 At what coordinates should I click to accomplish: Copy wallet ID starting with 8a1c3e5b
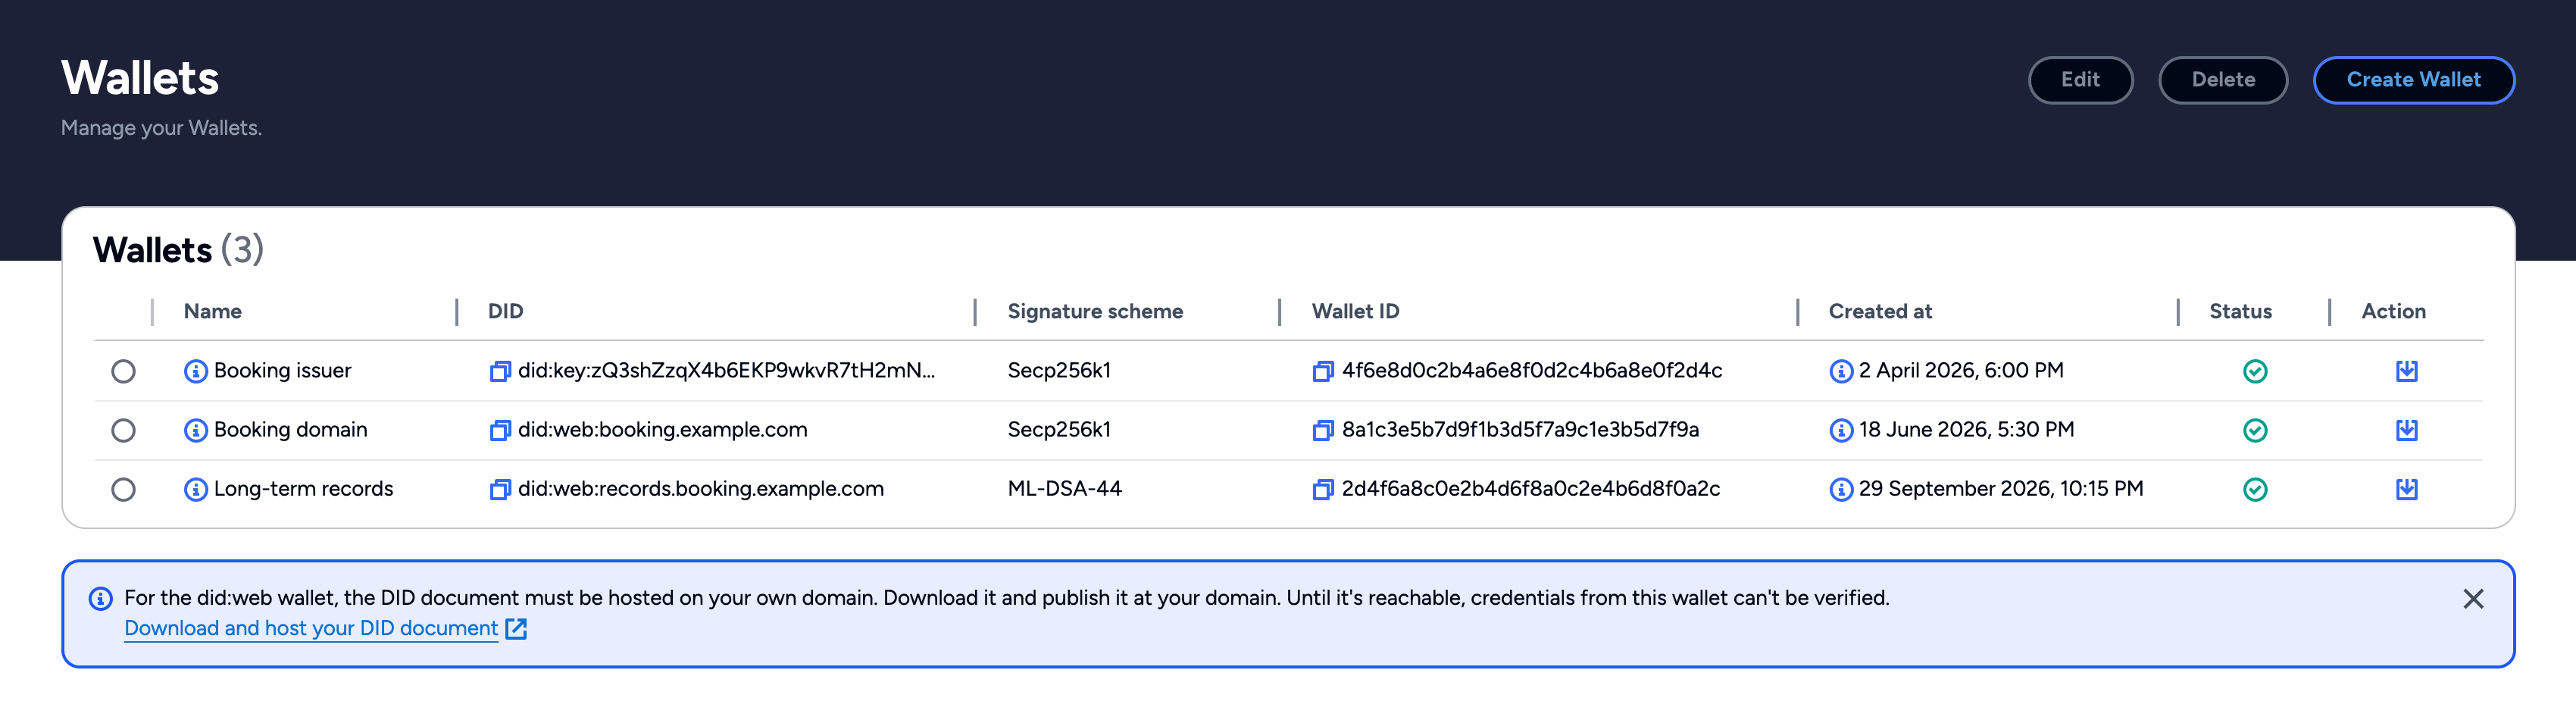tap(1323, 430)
